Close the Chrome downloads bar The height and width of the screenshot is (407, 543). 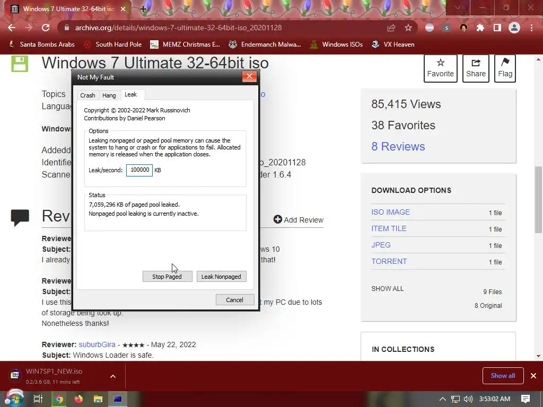pos(533,376)
